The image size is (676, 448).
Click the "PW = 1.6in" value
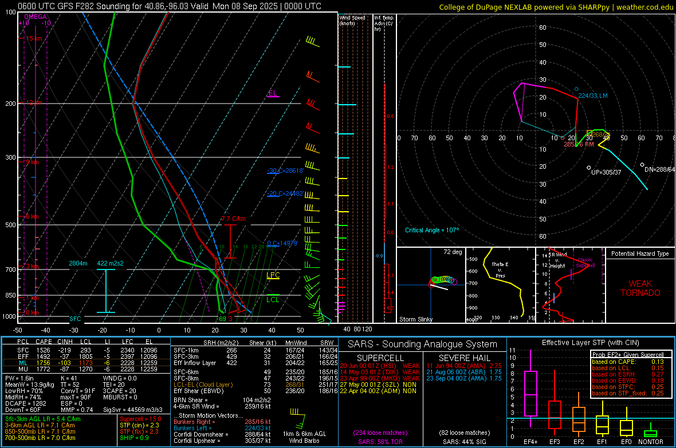(19, 378)
